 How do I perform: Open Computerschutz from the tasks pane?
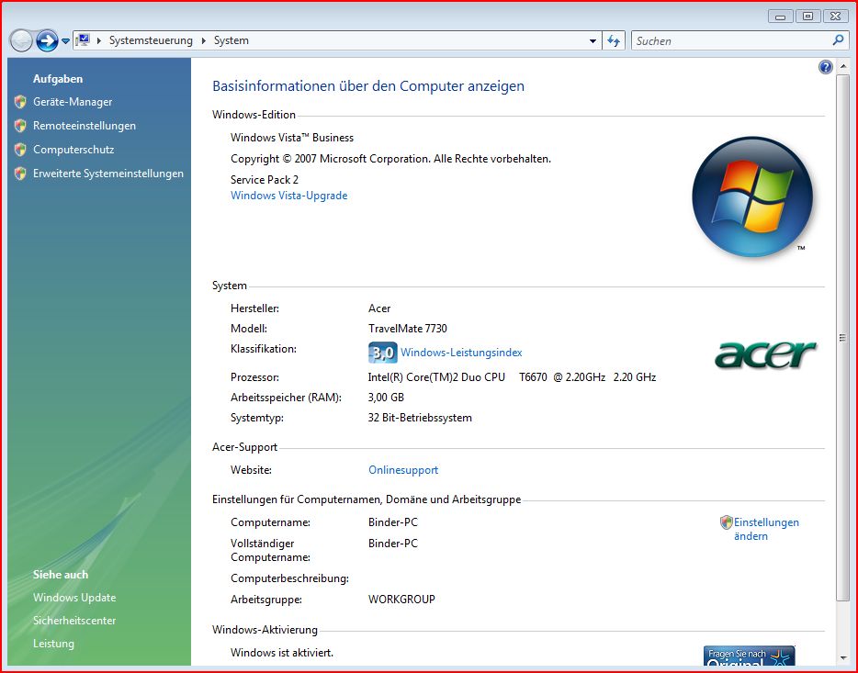pyautogui.click(x=73, y=150)
